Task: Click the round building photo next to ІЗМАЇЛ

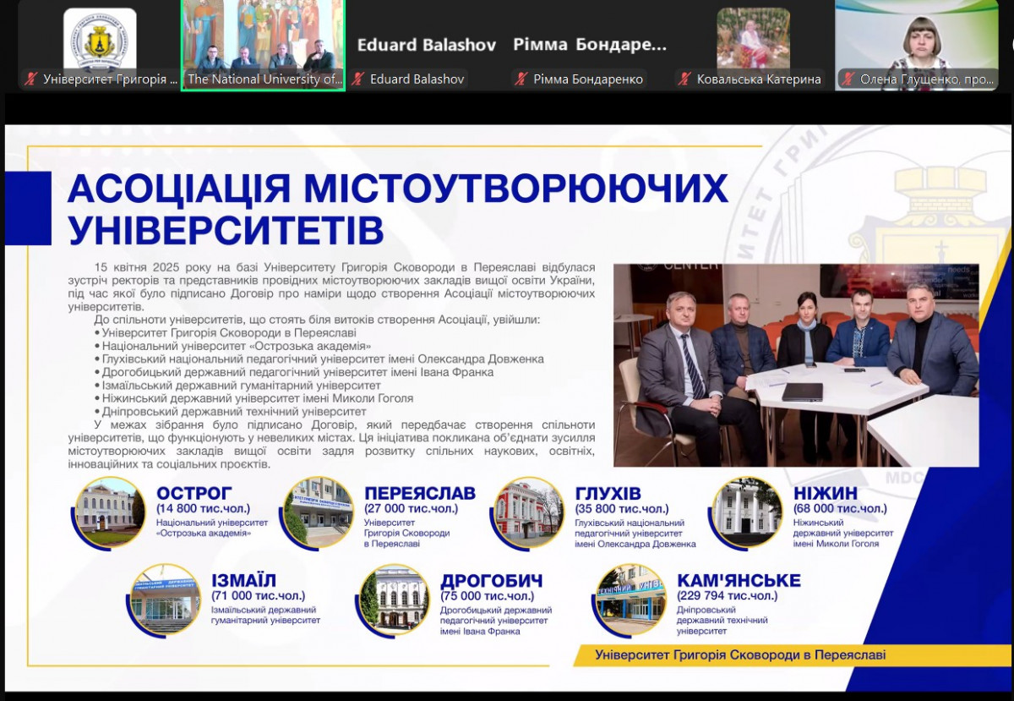Action: [x=166, y=600]
